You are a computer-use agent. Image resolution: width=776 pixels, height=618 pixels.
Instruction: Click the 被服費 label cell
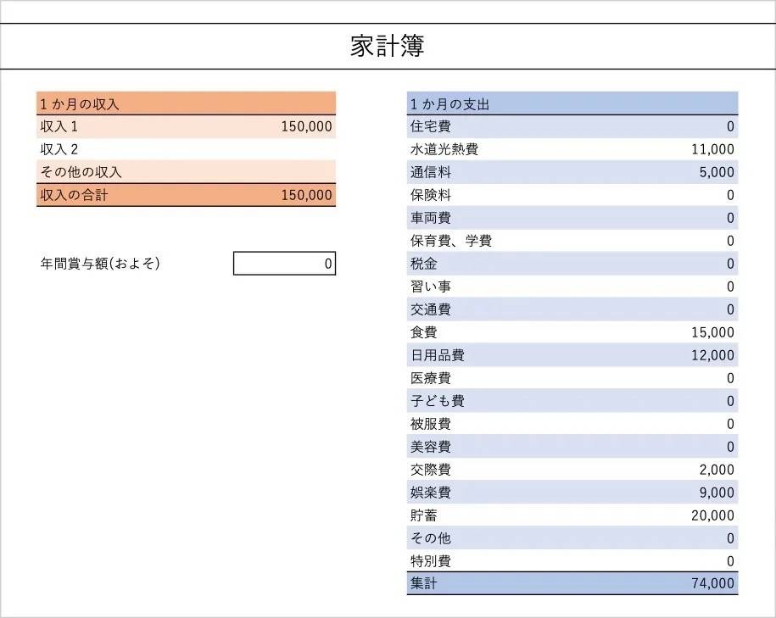(x=431, y=424)
